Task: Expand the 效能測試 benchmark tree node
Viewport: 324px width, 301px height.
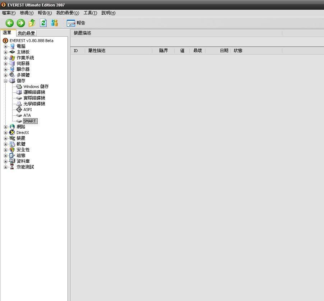Action: pyautogui.click(x=5, y=167)
